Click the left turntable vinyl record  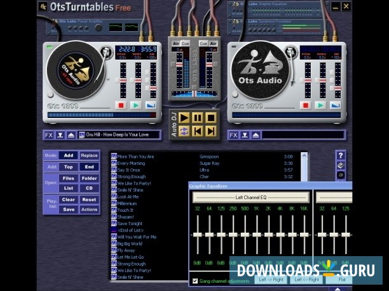tap(76, 70)
